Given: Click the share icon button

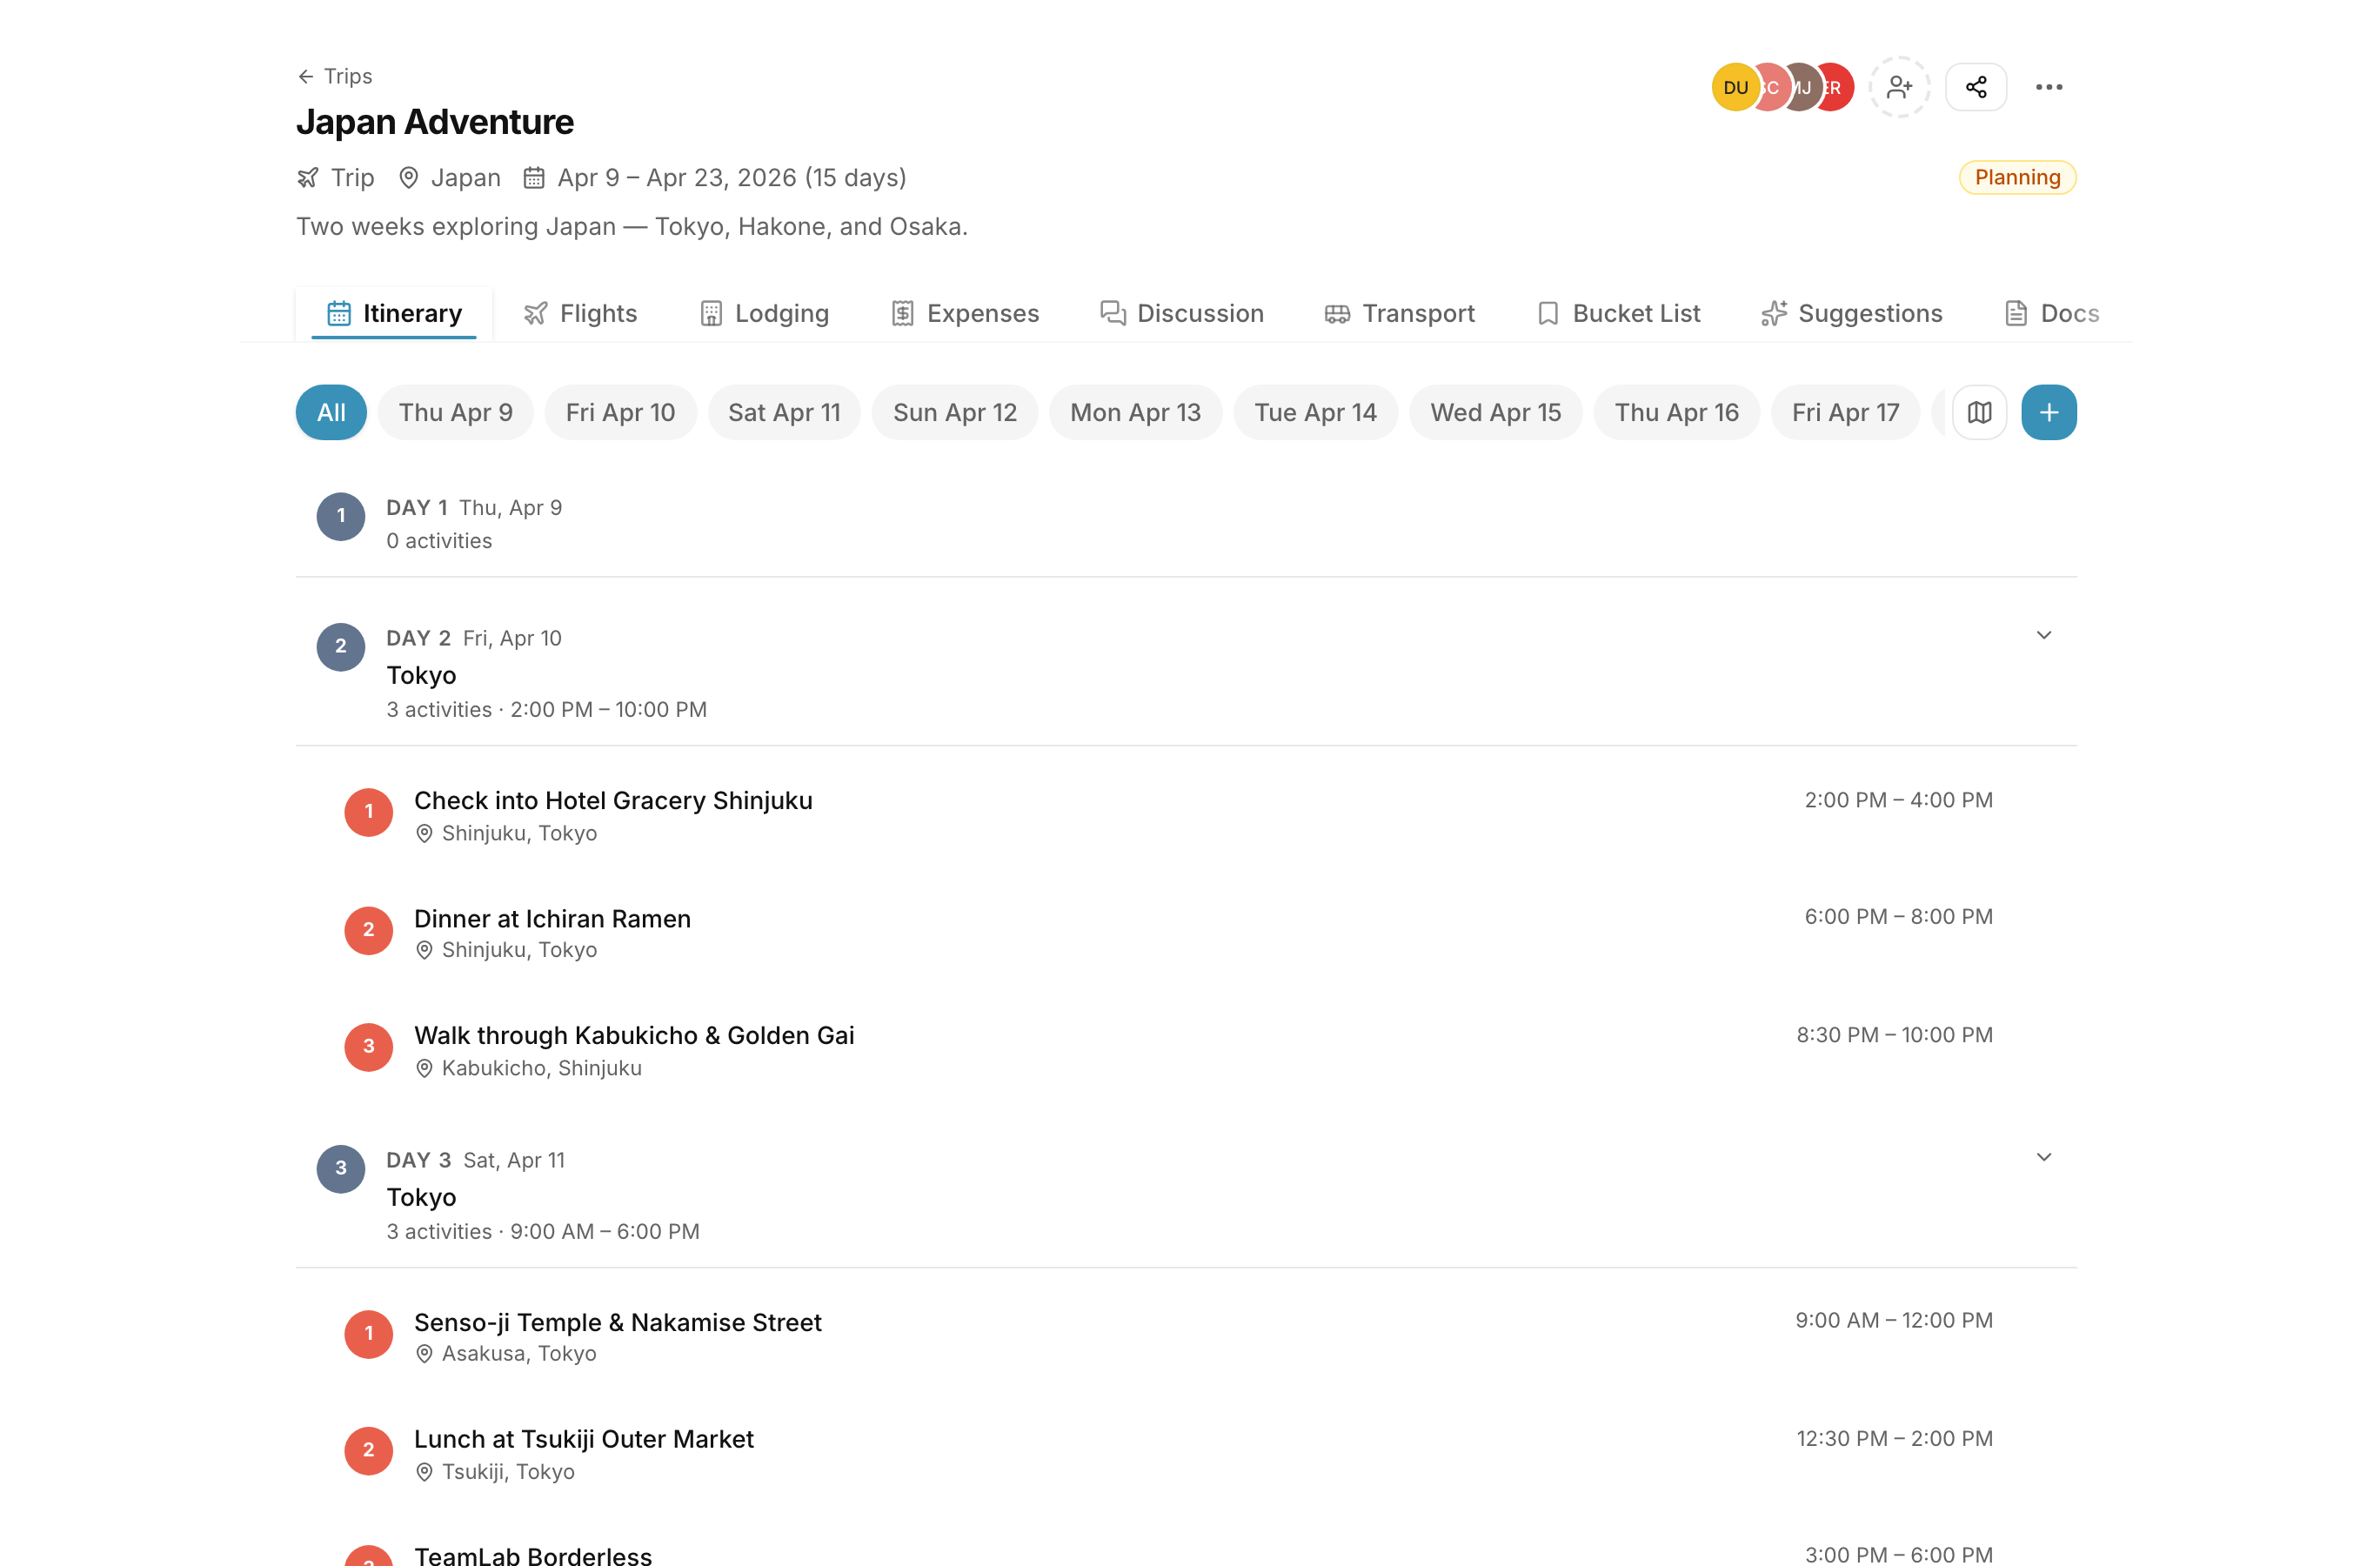Looking at the screenshot, I should click(1975, 88).
